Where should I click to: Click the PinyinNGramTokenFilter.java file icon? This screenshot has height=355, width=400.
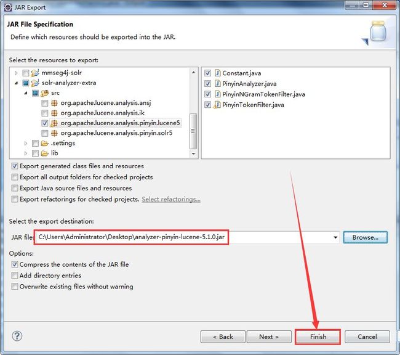coord(217,94)
